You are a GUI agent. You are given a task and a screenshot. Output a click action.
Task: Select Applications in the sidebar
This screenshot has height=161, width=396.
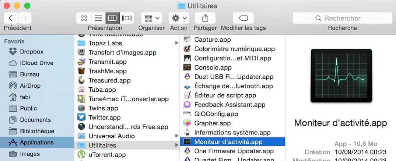coord(37,142)
